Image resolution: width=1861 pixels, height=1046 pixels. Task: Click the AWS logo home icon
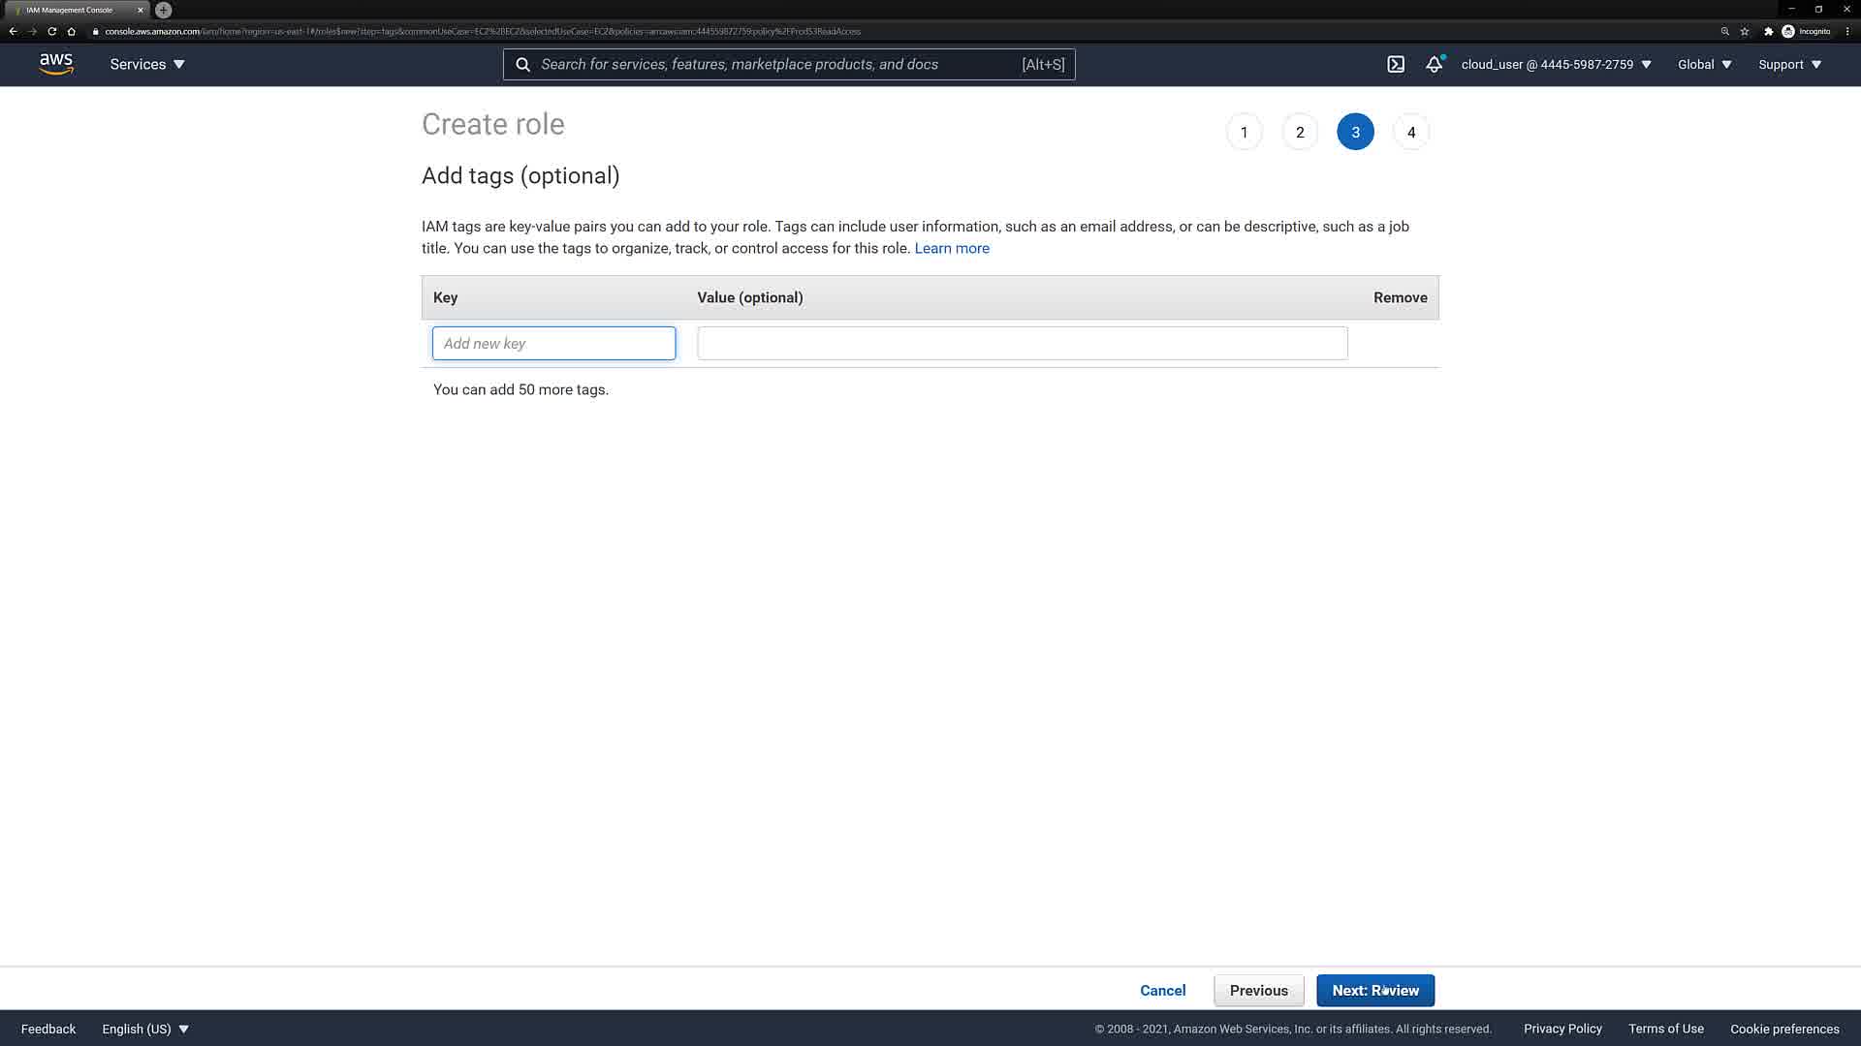click(x=56, y=64)
